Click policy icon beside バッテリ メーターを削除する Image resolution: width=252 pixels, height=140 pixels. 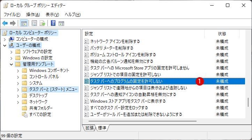pos(87,48)
